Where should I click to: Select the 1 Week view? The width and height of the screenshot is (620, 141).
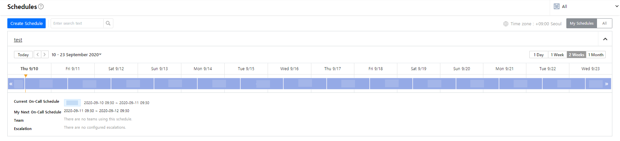tap(557, 55)
